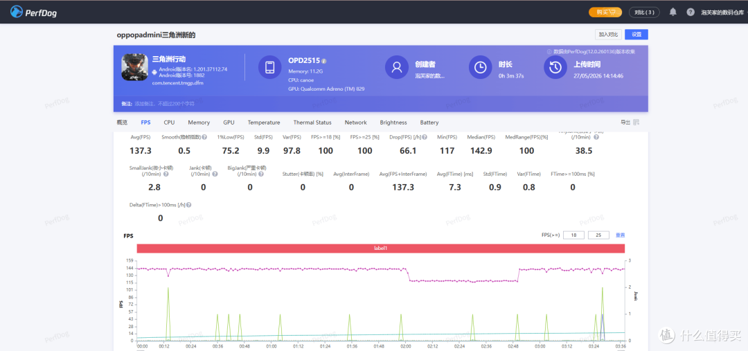The height and width of the screenshot is (351, 748).
Task: Open the 对比(3) compare list
Action: point(645,12)
